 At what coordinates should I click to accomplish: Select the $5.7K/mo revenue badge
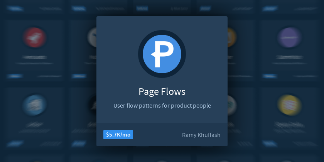click(118, 135)
